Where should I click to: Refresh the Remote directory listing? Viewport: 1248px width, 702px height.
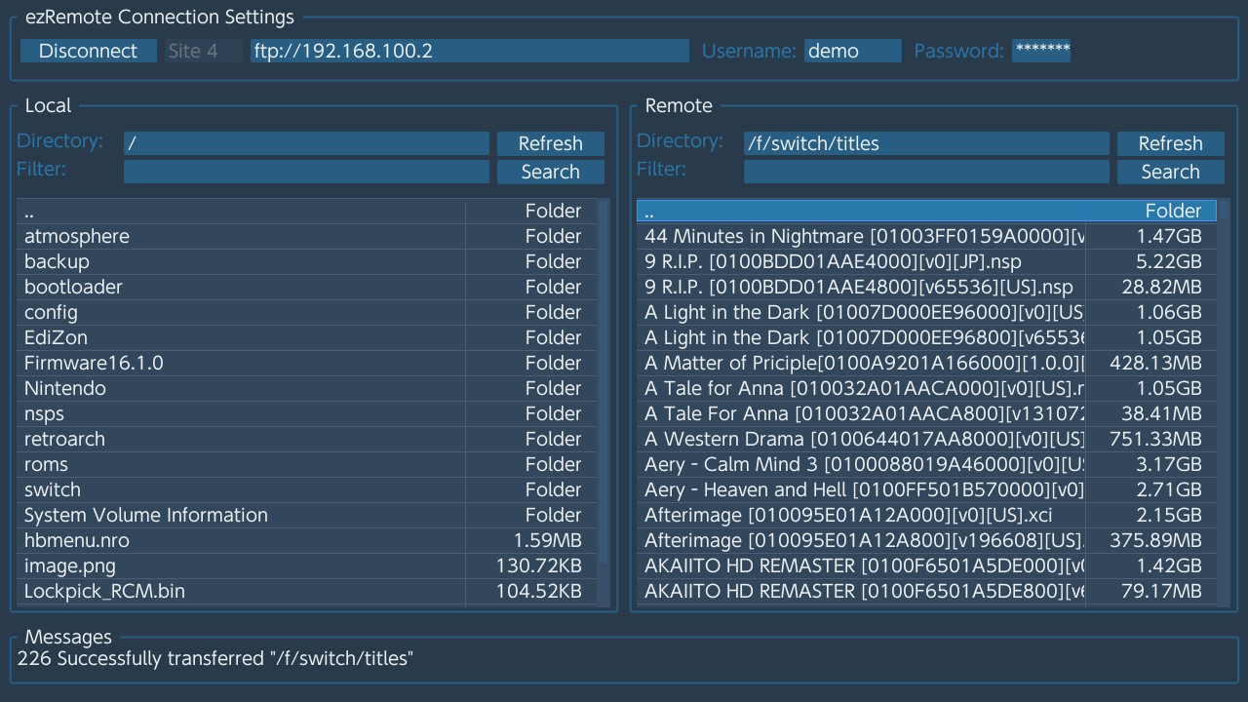pos(1170,144)
